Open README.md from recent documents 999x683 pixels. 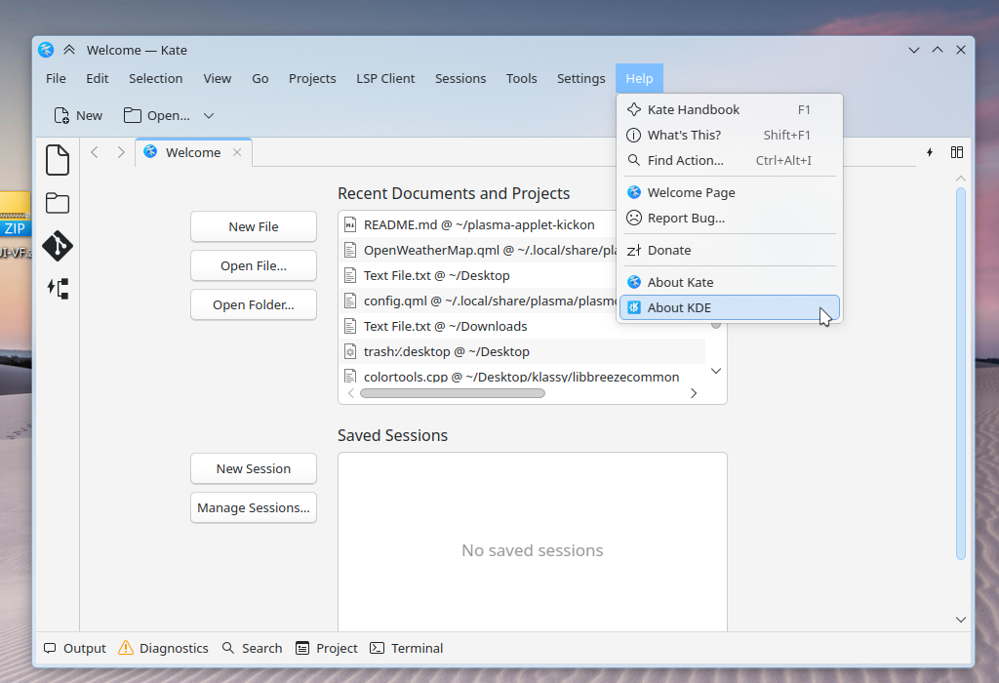[478, 225]
